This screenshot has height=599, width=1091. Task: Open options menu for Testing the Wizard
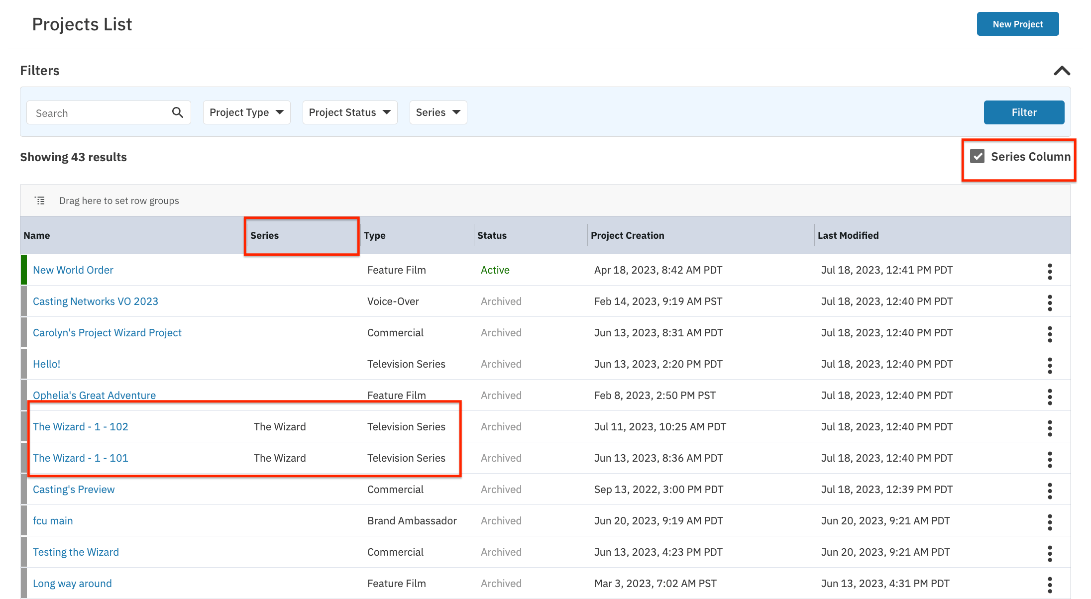1050,553
